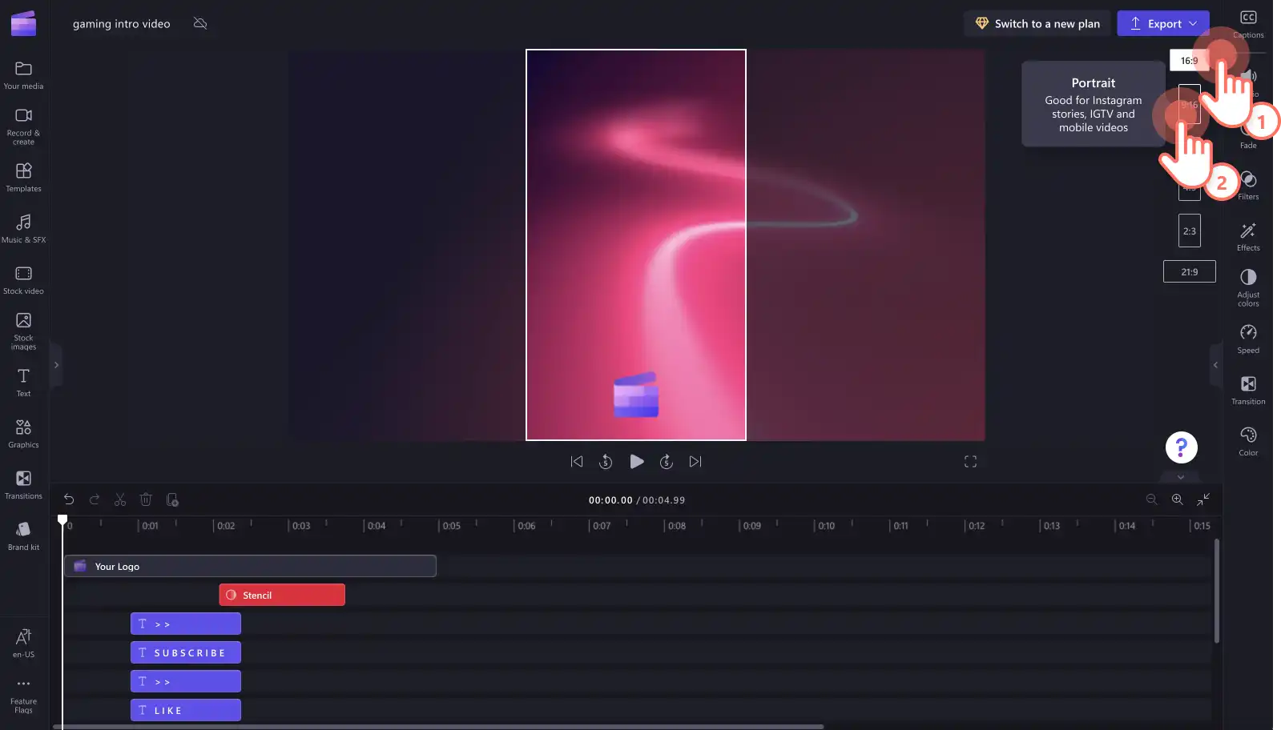Open the Brand kit panel
Image resolution: width=1281 pixels, height=730 pixels.
[23, 536]
